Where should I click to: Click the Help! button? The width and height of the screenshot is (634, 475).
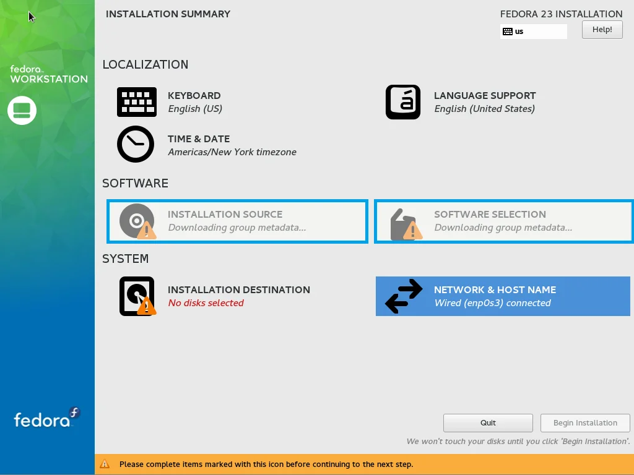click(602, 30)
